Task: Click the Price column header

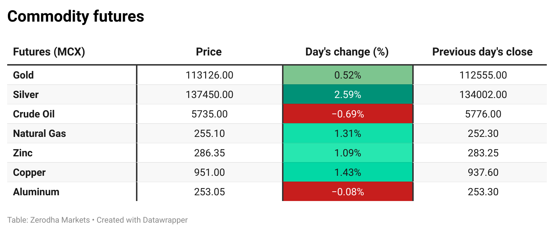Action: pos(209,52)
